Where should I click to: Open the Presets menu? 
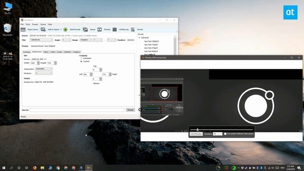(35, 24)
